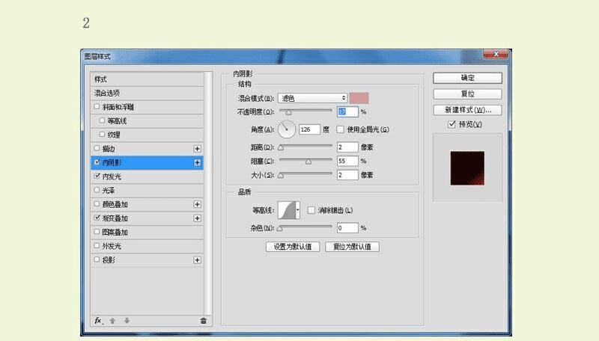
Task: Select 混合选项 in the left list
Action: point(147,93)
